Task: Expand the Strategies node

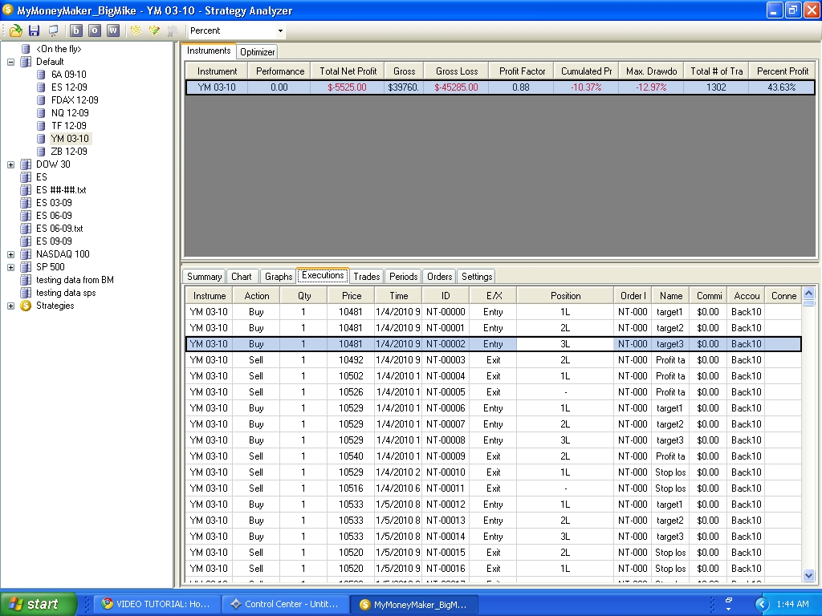Action: click(x=10, y=306)
